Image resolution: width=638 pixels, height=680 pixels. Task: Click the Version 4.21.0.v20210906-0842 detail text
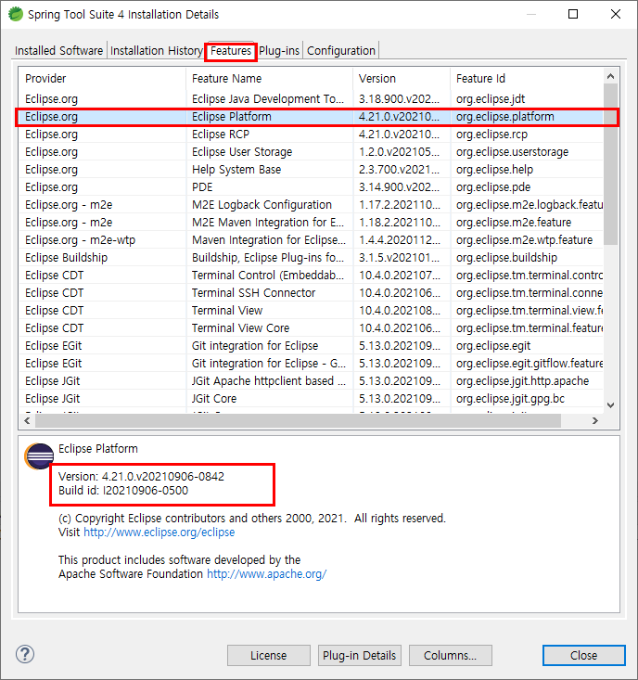141,477
